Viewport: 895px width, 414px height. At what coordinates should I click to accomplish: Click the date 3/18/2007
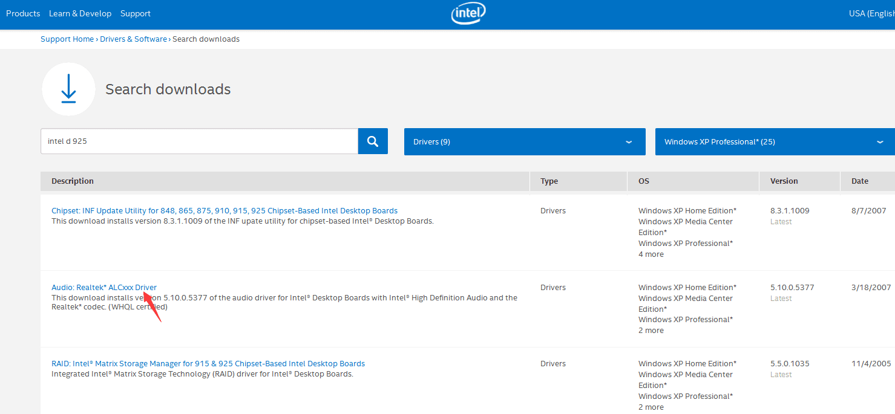[871, 288]
